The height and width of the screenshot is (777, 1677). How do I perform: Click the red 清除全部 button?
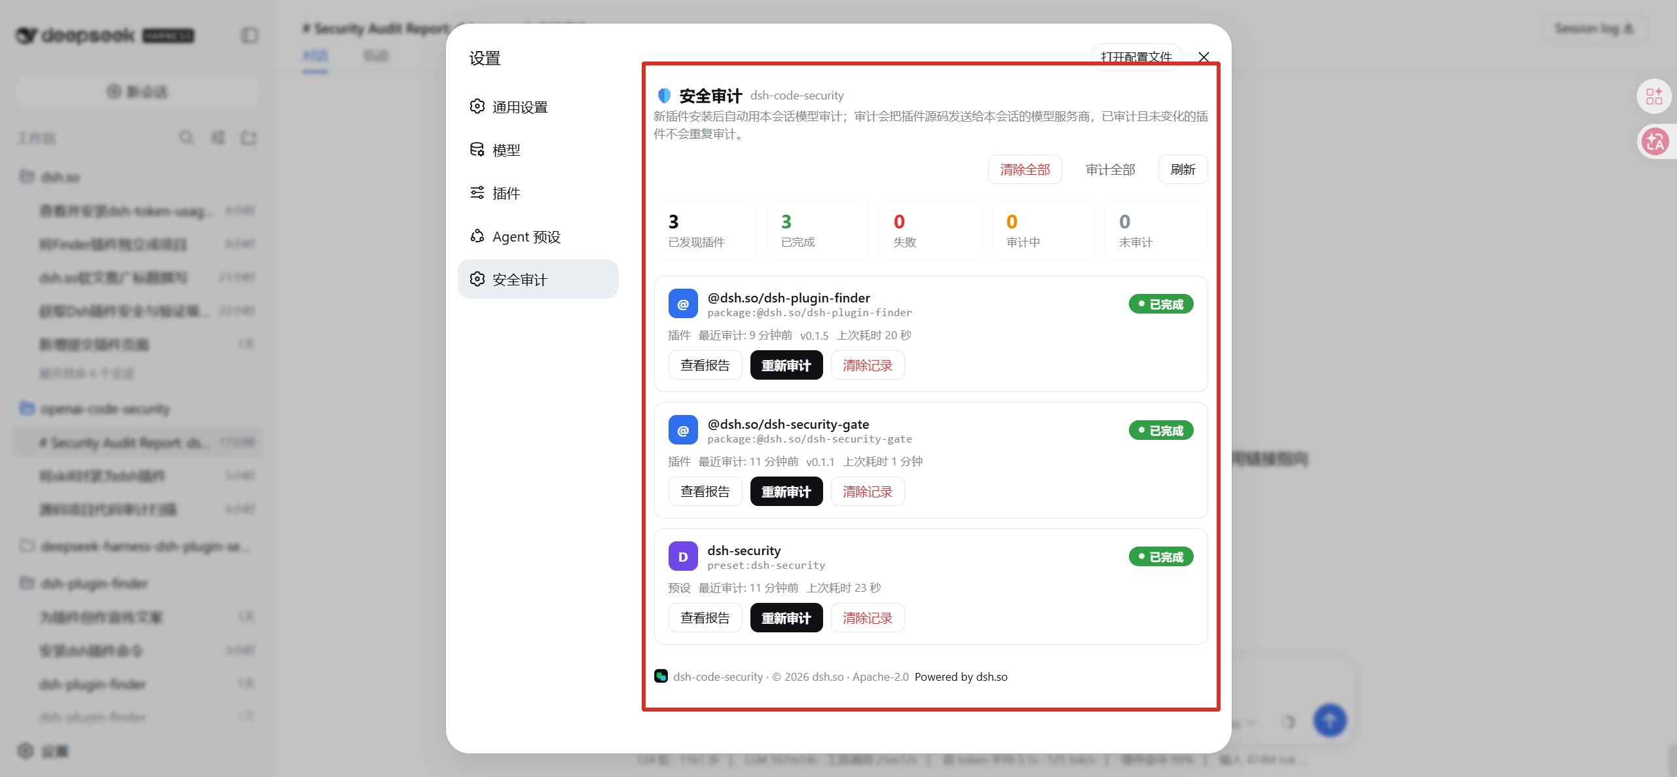click(x=1025, y=170)
